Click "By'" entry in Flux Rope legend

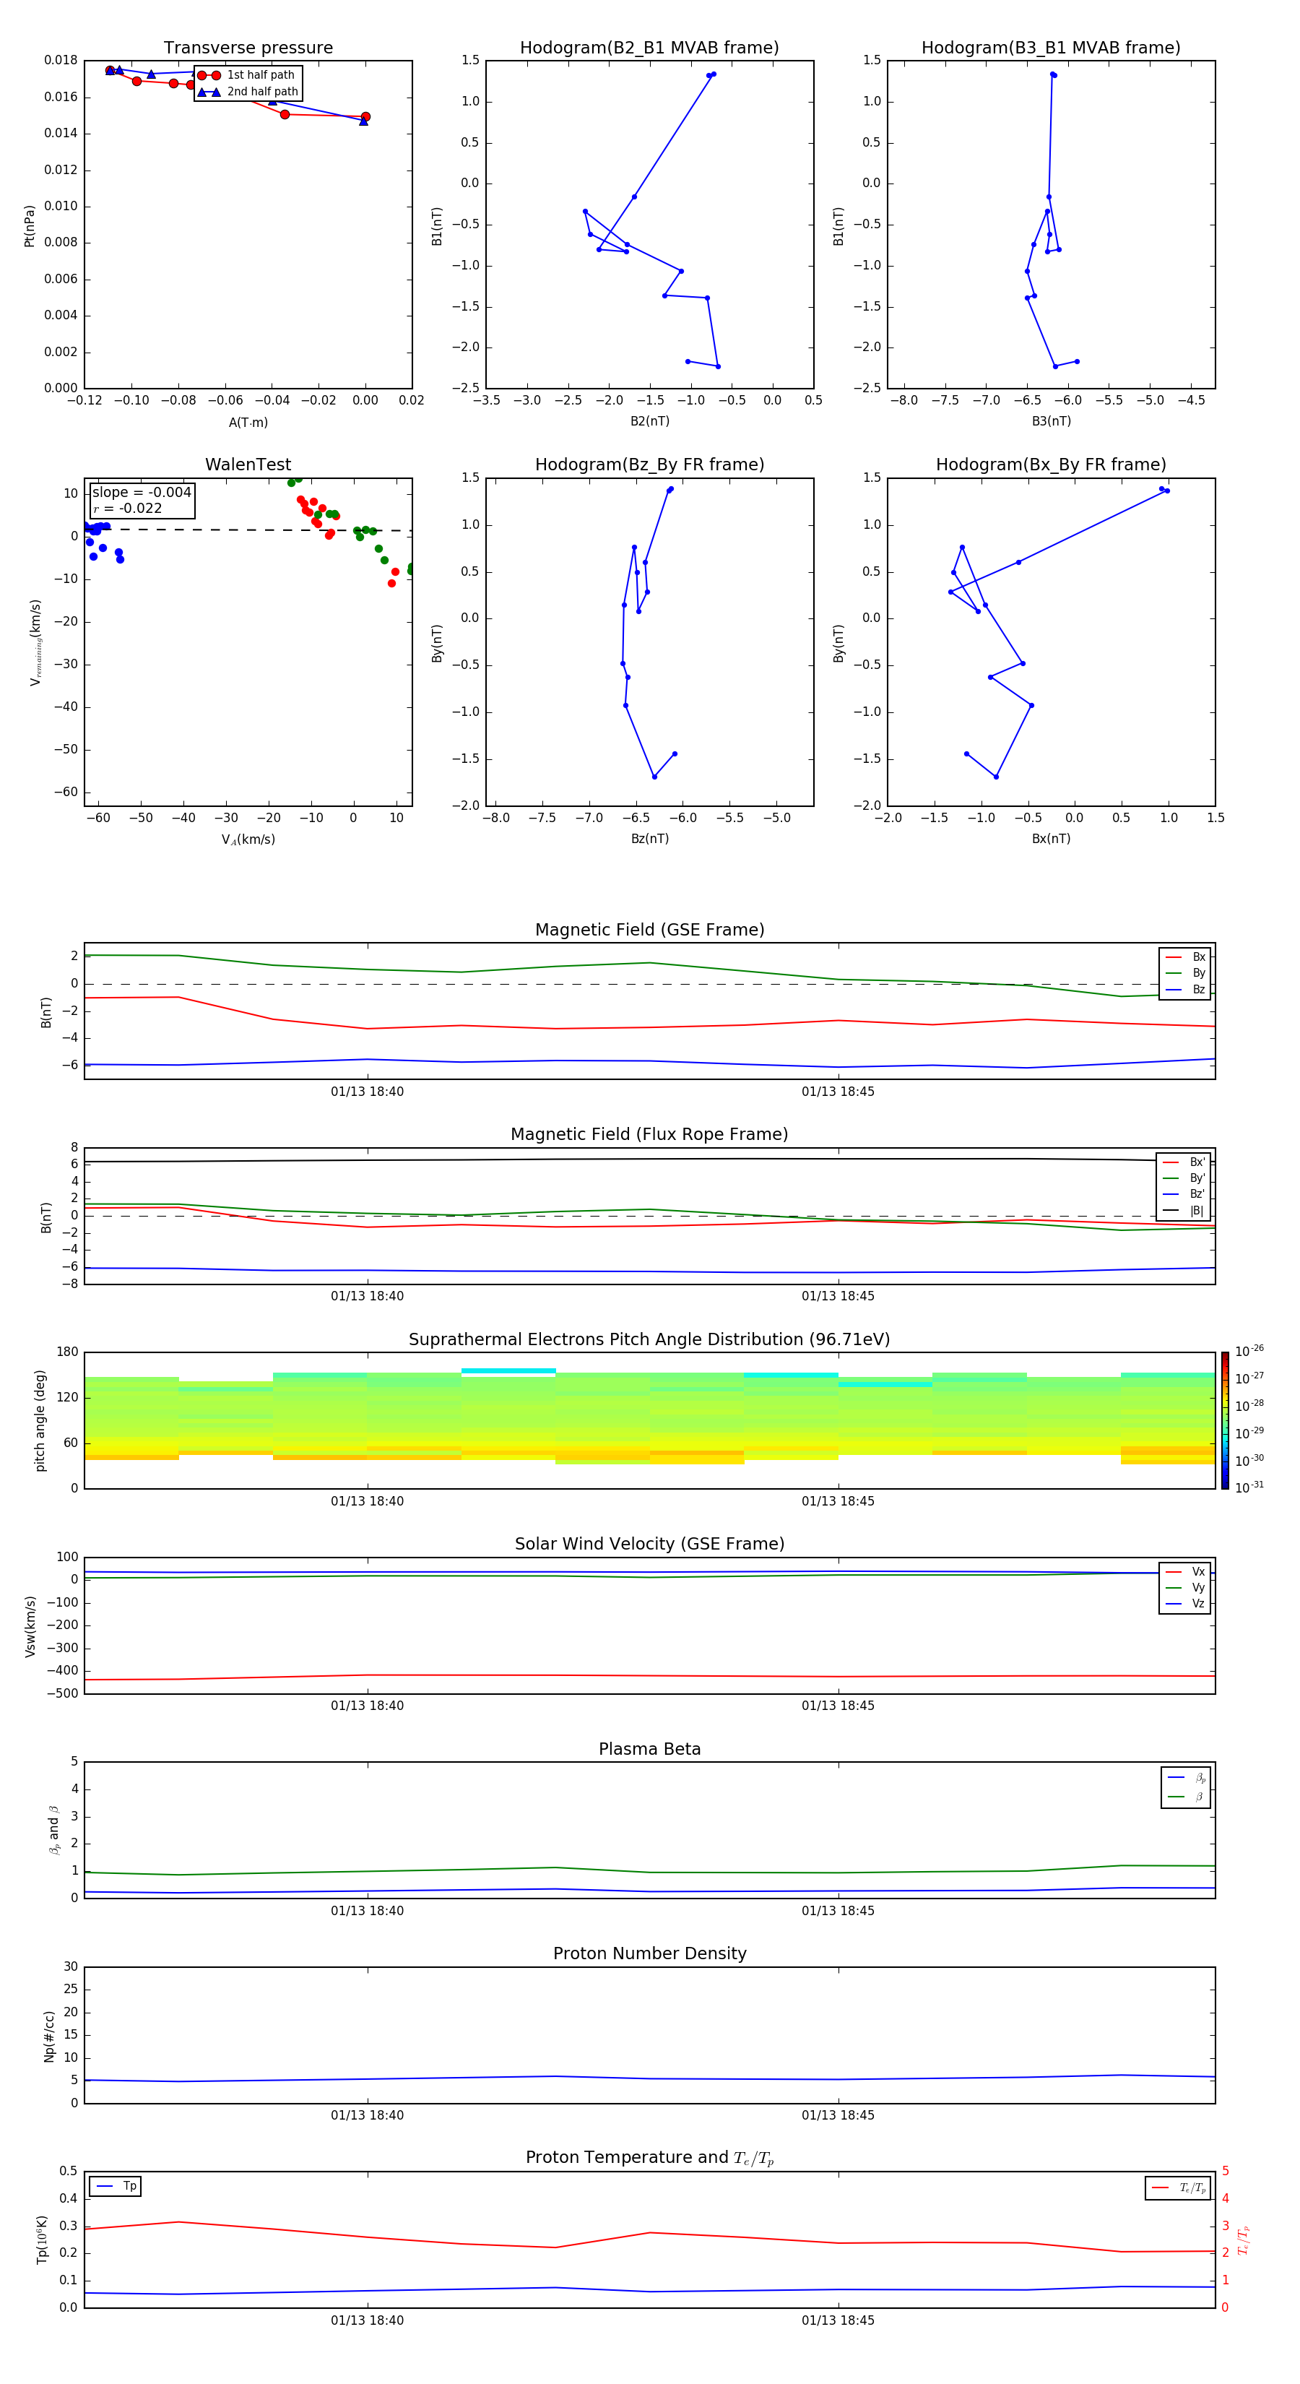1184,1179
